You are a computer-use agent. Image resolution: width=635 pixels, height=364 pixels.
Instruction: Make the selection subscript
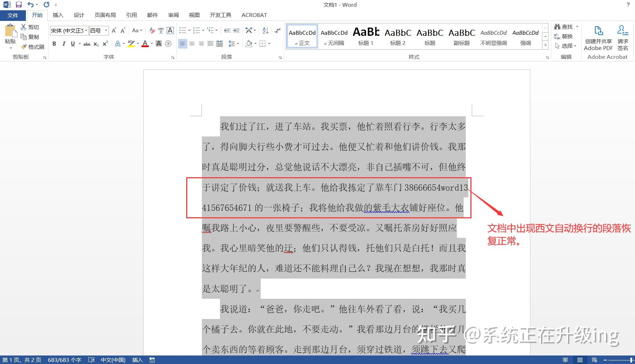click(96, 44)
